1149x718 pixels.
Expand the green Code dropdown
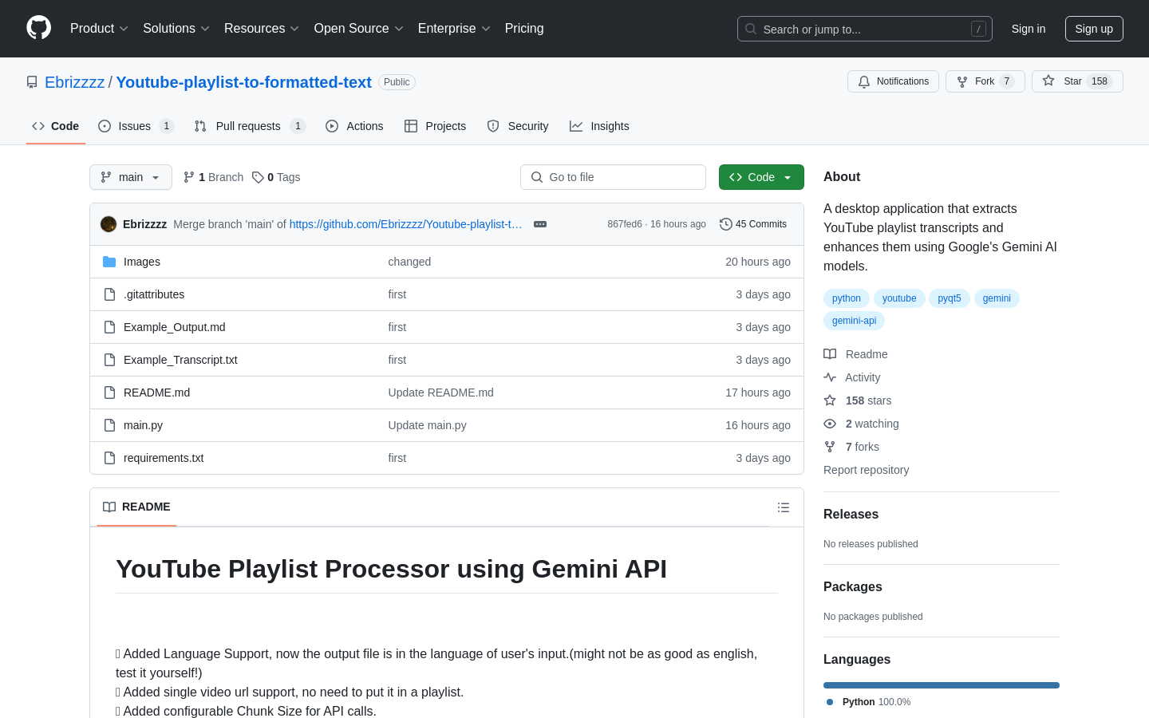[761, 177]
